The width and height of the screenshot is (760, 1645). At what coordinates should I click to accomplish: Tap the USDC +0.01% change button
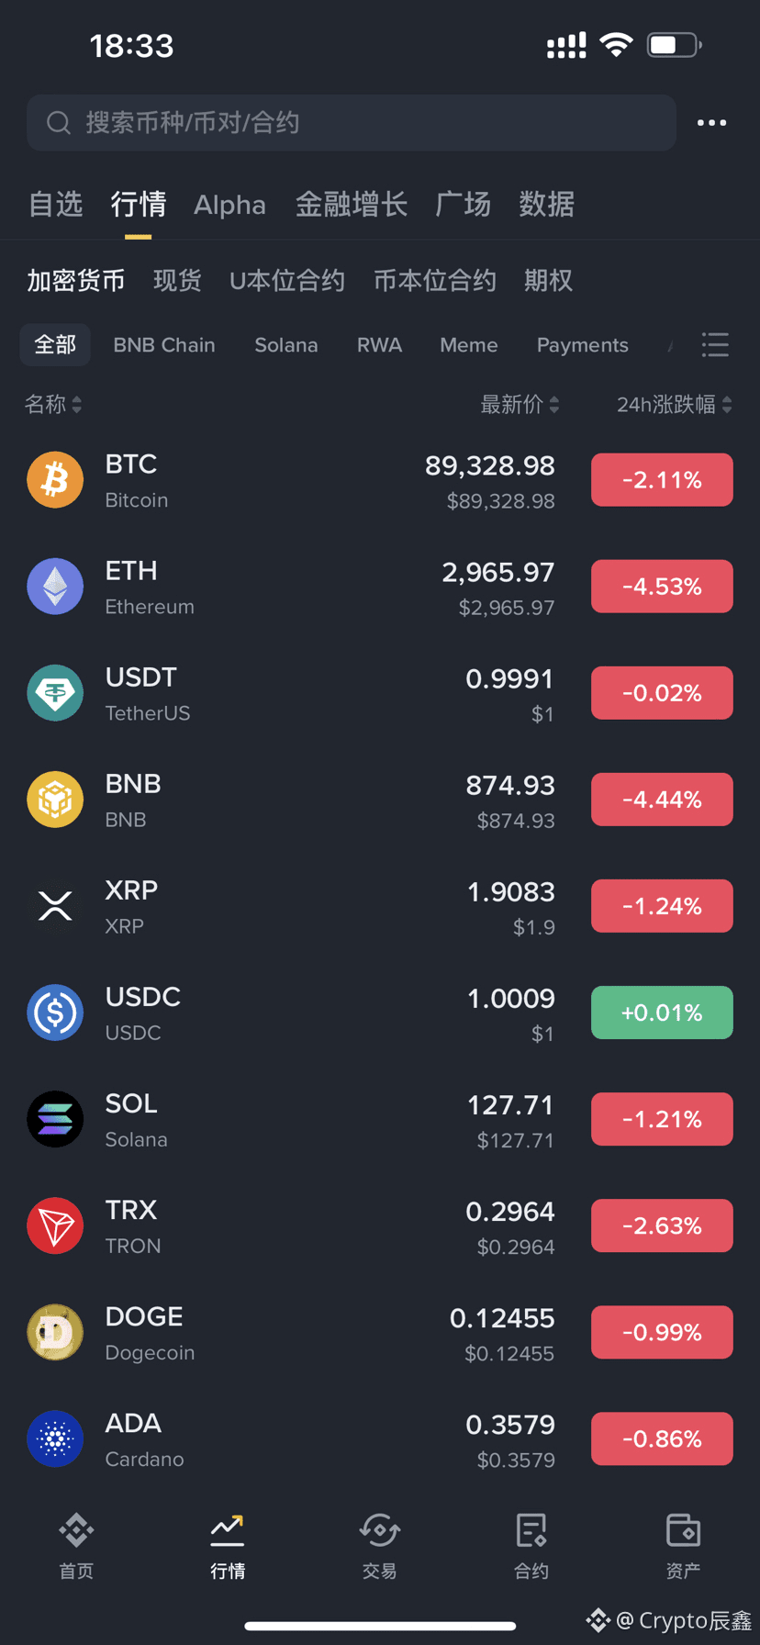point(662,1013)
